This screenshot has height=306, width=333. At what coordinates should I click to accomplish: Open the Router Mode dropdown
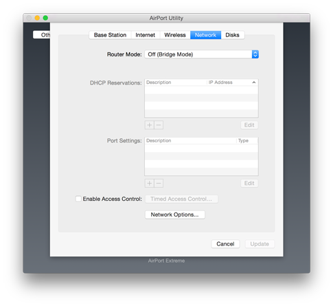point(202,54)
